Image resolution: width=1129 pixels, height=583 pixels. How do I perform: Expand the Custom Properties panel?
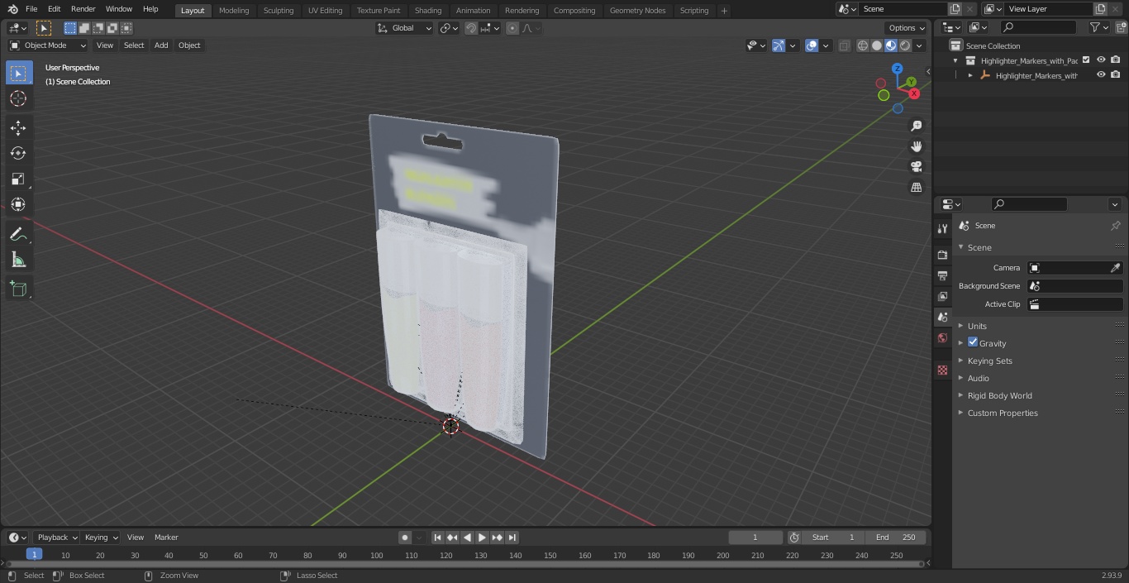[x=1003, y=413]
